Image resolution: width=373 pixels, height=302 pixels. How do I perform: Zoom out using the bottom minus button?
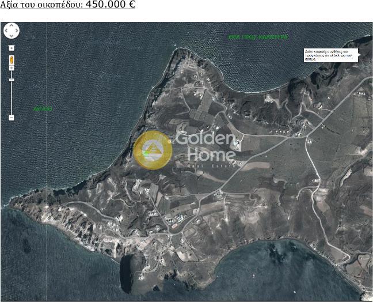pyautogui.click(x=12, y=118)
